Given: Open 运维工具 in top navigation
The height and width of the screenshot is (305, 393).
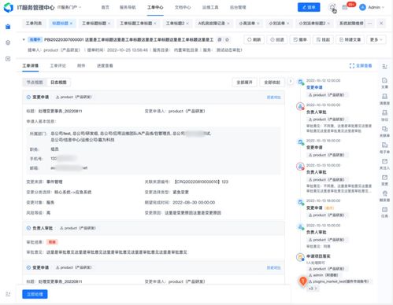Looking at the screenshot, I should (x=210, y=7).
